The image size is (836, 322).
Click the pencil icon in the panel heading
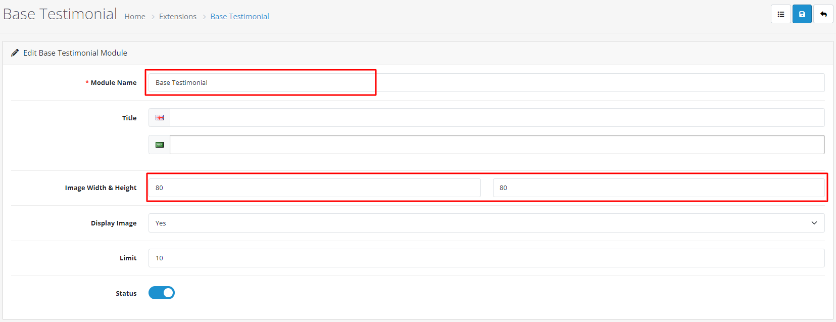point(15,53)
